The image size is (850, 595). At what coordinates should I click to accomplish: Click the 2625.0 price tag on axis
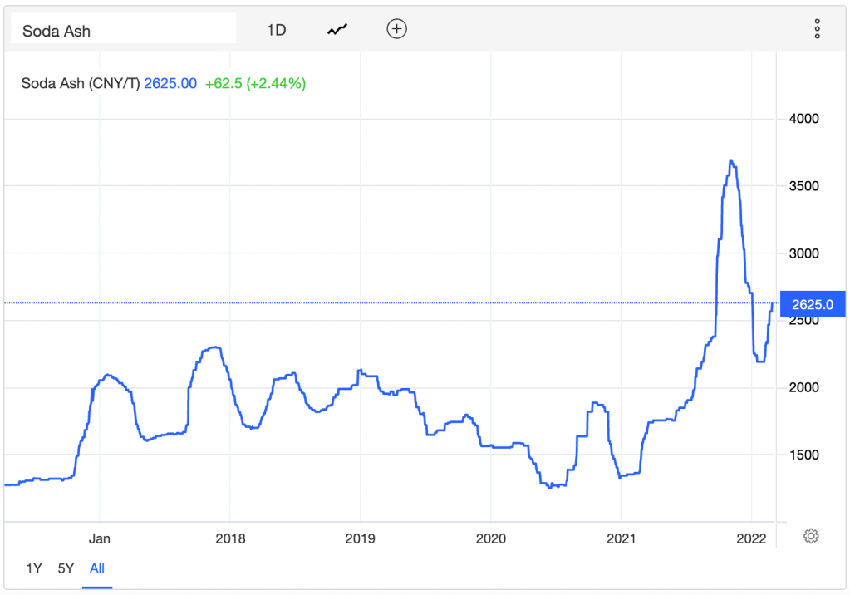pyautogui.click(x=812, y=304)
